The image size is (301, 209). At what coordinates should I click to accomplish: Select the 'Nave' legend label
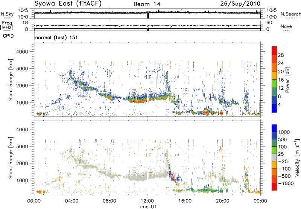click(286, 26)
